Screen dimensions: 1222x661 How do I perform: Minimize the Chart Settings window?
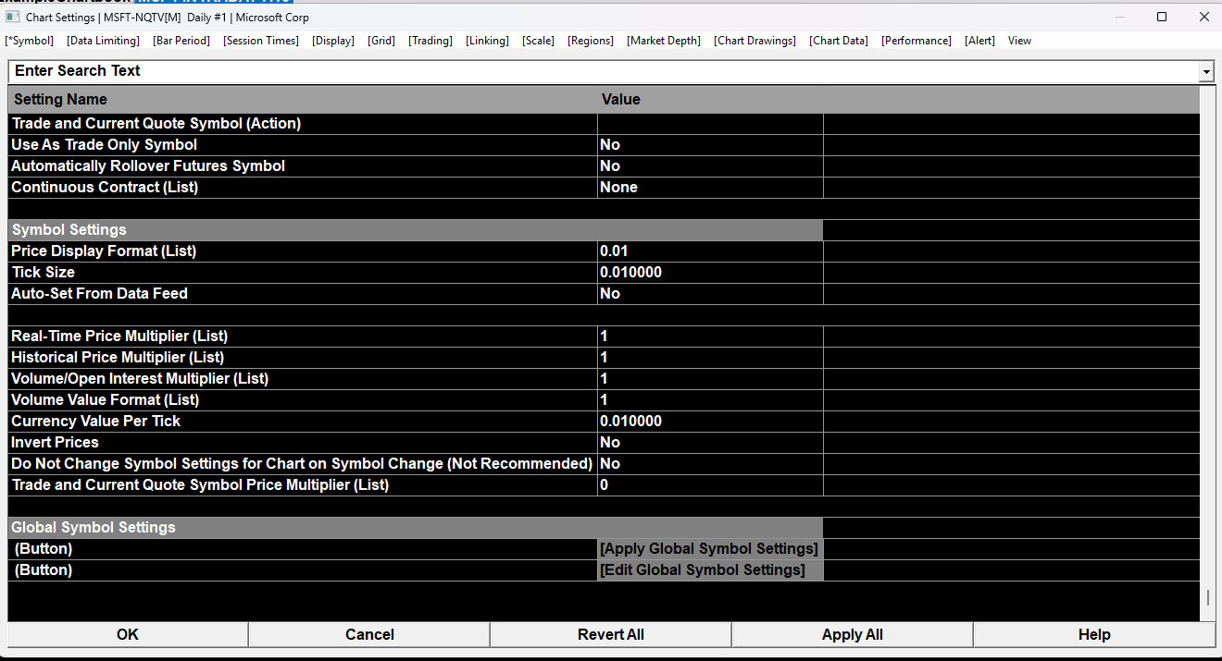pos(1120,17)
